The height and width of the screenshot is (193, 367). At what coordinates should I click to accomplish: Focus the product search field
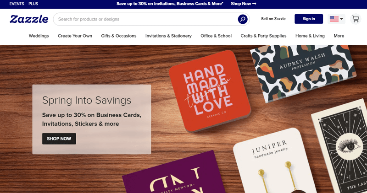[147, 19]
